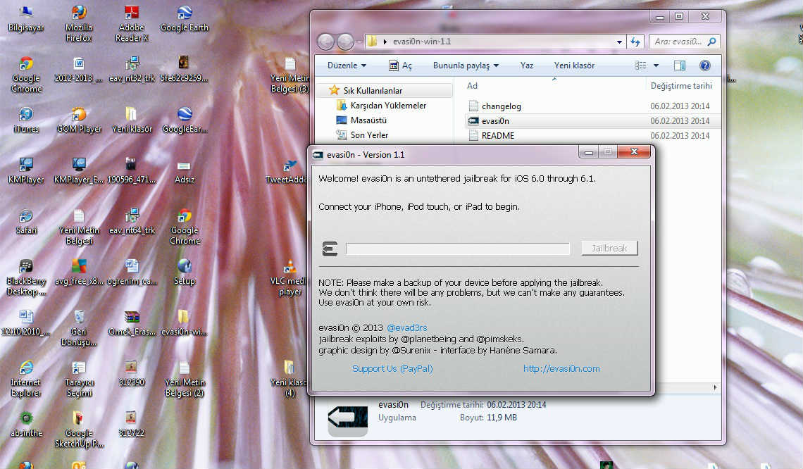Open the Geri Dönüşüm recycle bin icon
This screenshot has width=803, height=469.
[x=79, y=328]
